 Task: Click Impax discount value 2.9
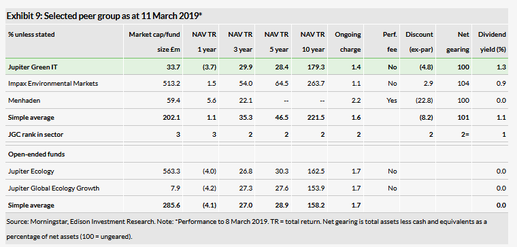click(x=428, y=84)
